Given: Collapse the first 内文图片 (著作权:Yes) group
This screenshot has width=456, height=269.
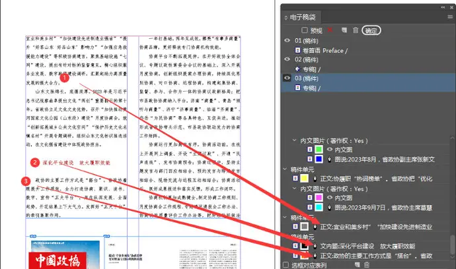Looking at the screenshot, I should pyautogui.click(x=295, y=140).
